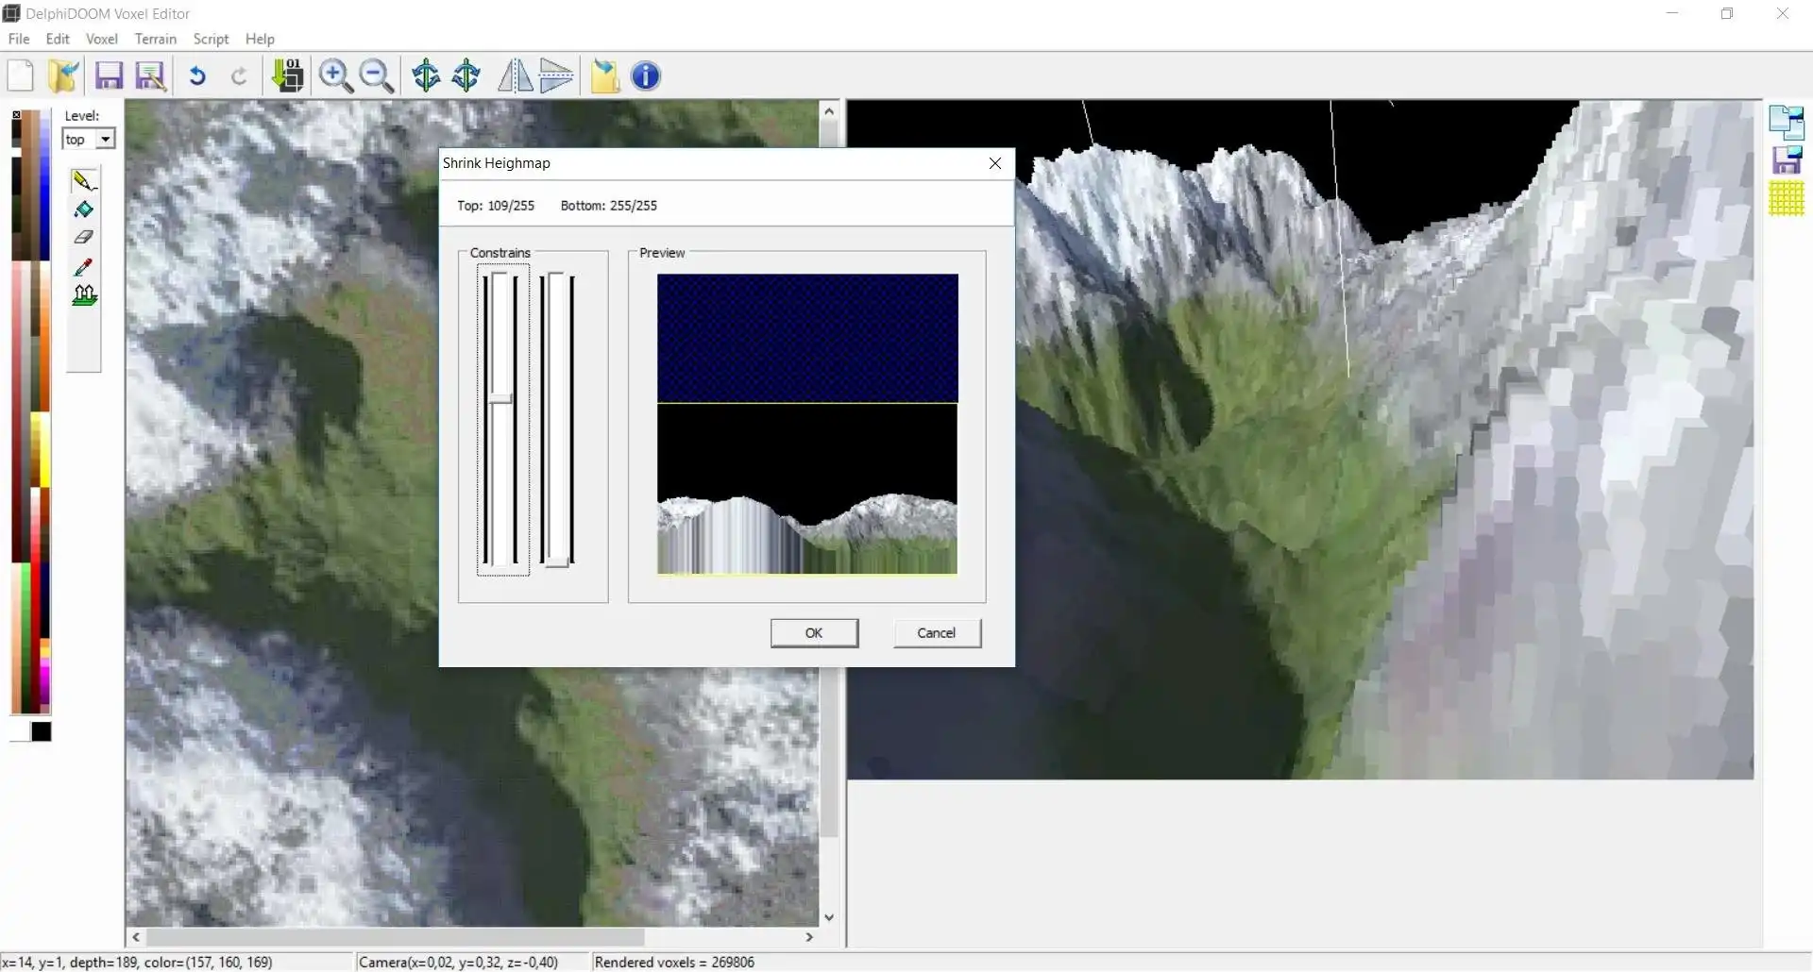Click the top constraint slider handle
Screen dimensions: 1813x972
pyautogui.click(x=500, y=398)
